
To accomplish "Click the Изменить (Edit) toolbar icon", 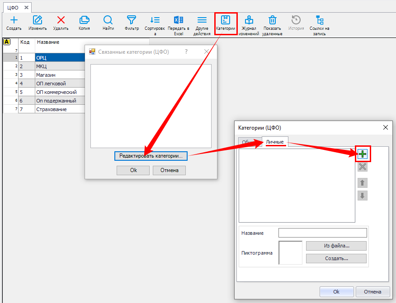I will tap(38, 20).
